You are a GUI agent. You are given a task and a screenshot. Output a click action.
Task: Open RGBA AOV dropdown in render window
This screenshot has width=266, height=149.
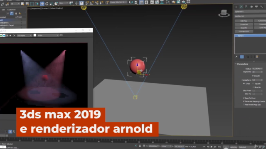pos(48,35)
